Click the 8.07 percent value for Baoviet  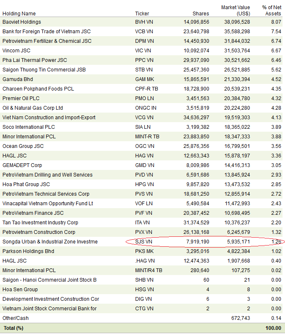[x=276, y=22]
